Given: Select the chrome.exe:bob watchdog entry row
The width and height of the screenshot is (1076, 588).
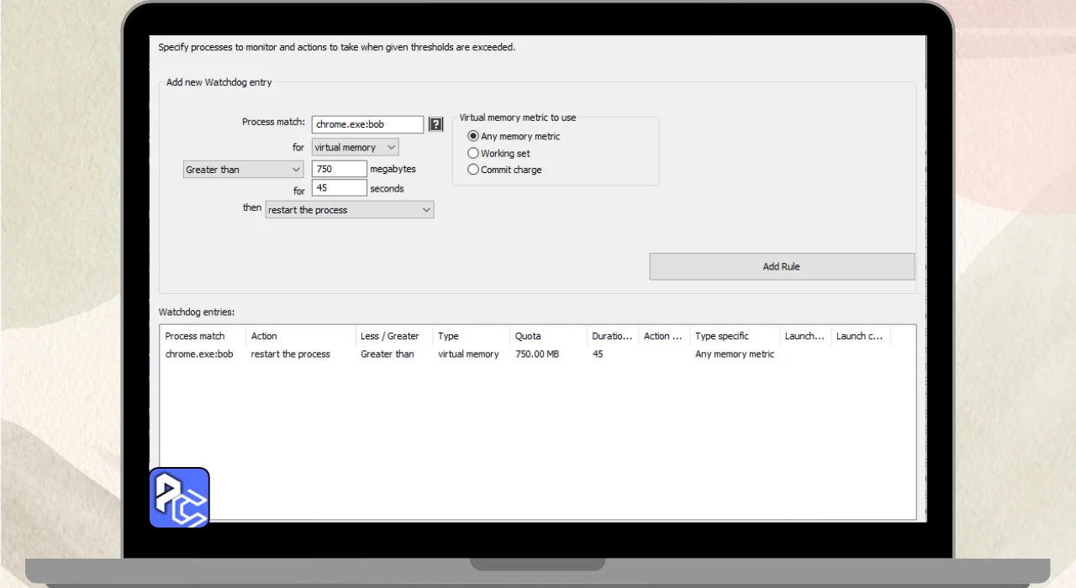Looking at the screenshot, I should click(x=199, y=354).
